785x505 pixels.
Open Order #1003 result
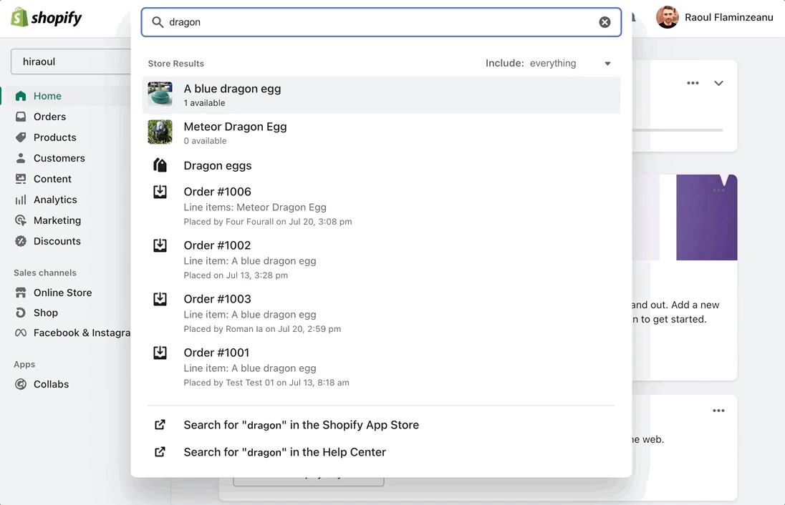pos(381,313)
